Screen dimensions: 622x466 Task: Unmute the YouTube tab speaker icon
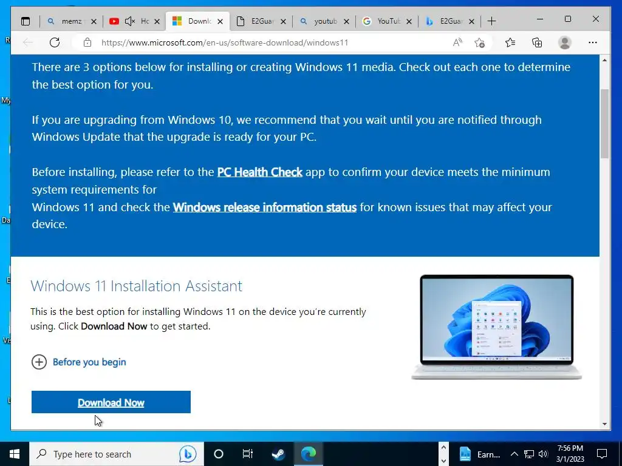point(130,21)
